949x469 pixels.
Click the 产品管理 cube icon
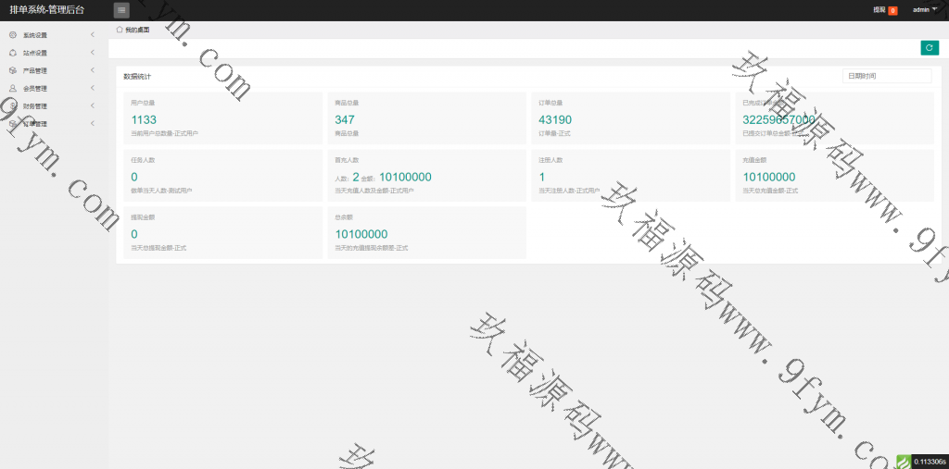click(12, 70)
